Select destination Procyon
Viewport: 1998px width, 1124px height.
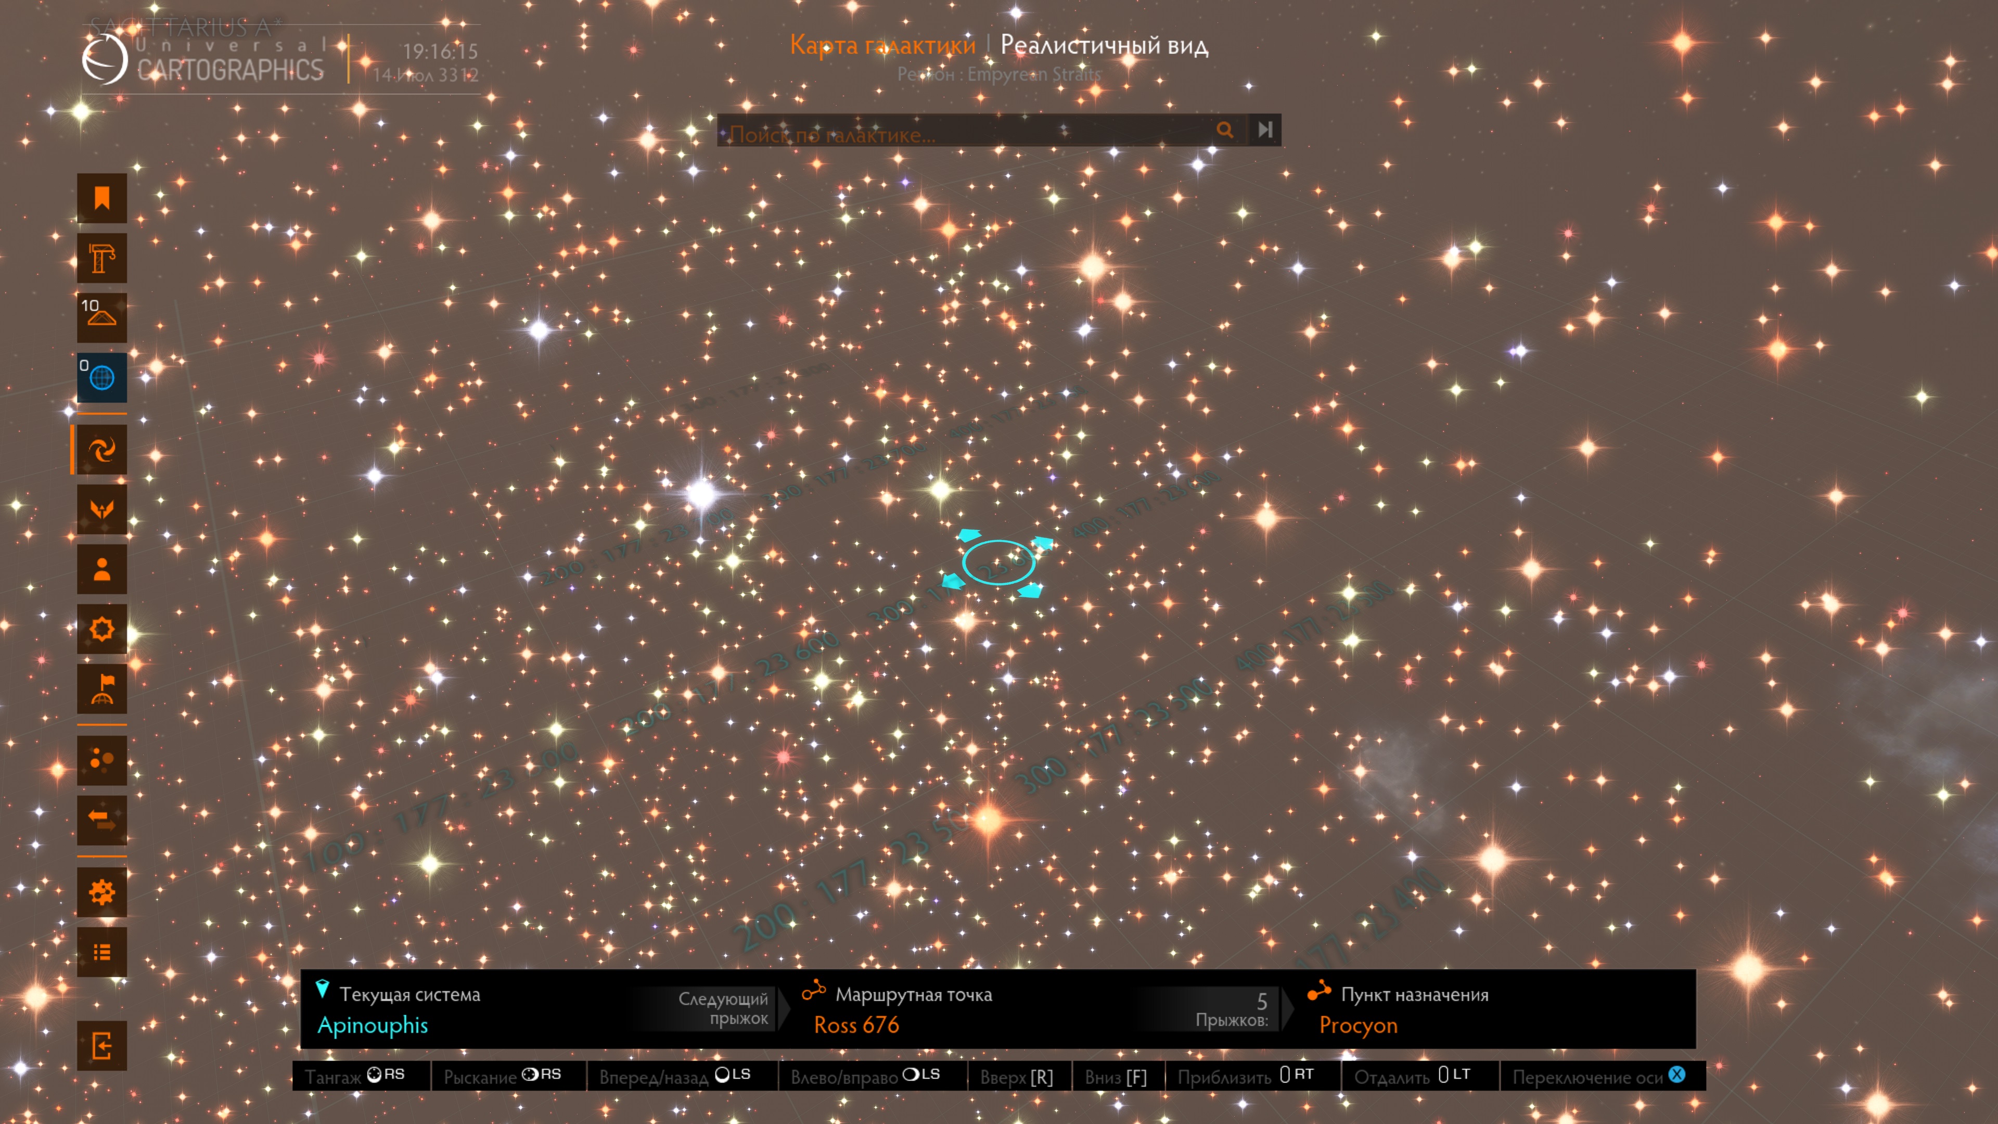[x=1358, y=1026]
